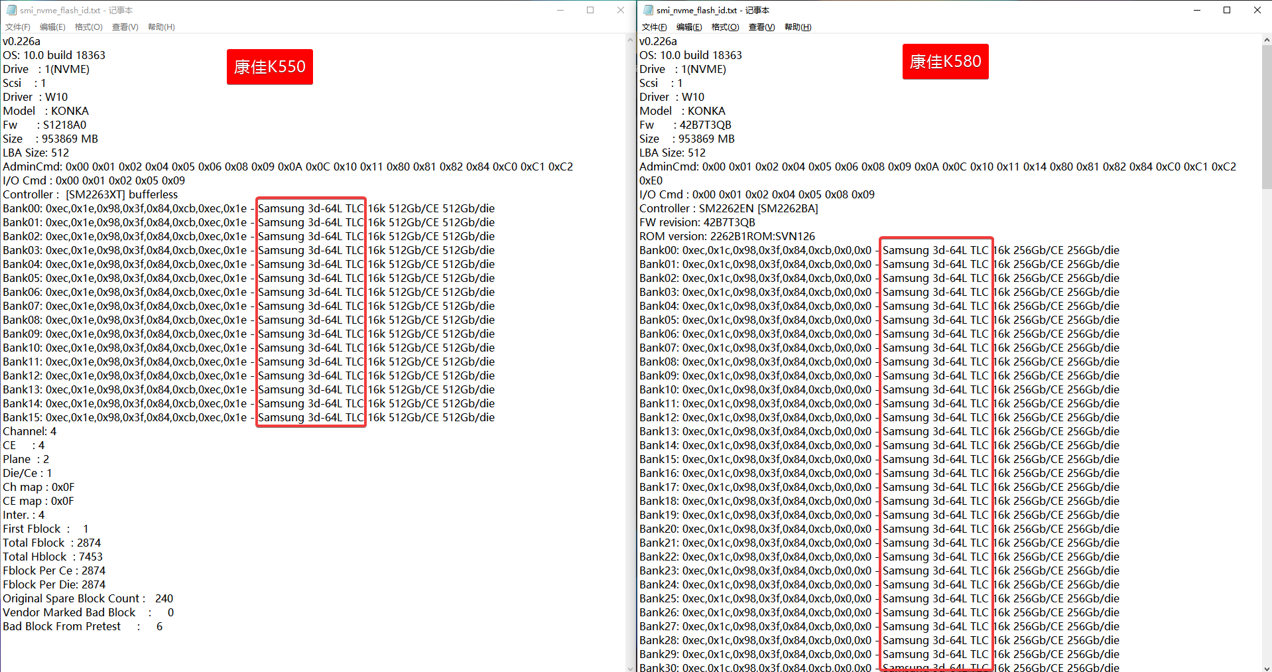The width and height of the screenshot is (1272, 672).
Task: Click 'Fblock Per Ce : 2874' line
Action: (x=54, y=571)
